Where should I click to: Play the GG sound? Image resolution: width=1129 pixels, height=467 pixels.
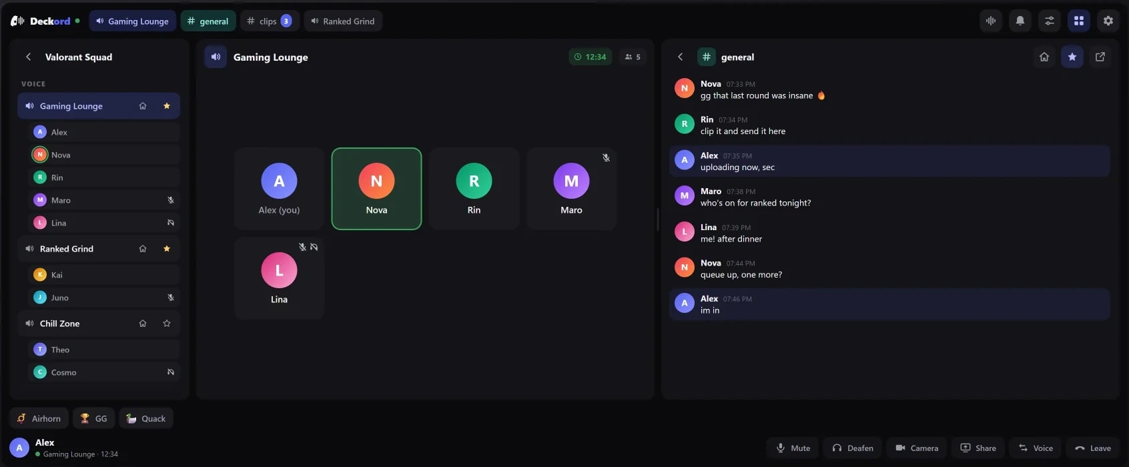point(93,418)
